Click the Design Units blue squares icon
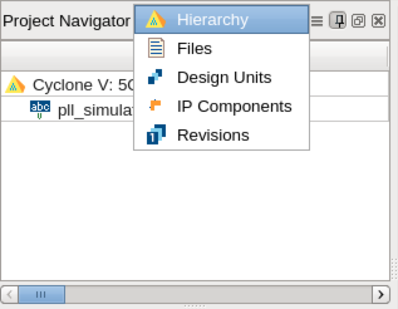The image size is (398, 309). click(x=155, y=77)
